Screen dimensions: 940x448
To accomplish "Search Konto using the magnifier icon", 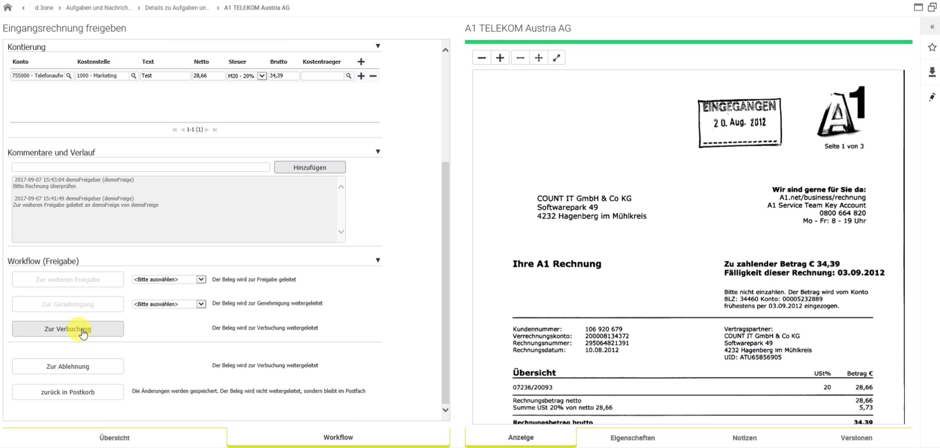I will pyautogui.click(x=69, y=76).
